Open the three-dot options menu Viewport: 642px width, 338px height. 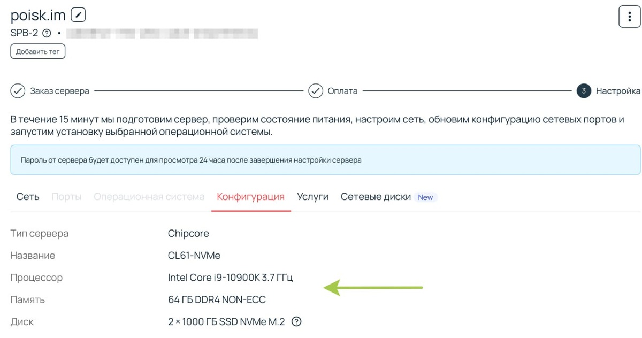click(629, 17)
